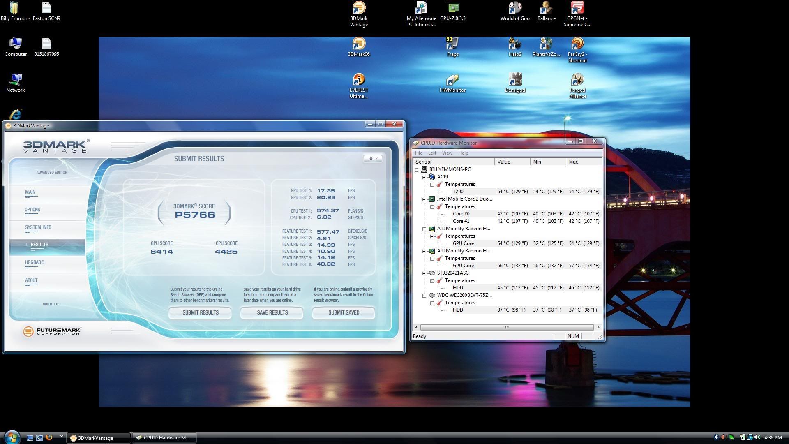789x444 pixels.
Task: Open Edit menu in Hardware Monitor
Action: point(432,153)
